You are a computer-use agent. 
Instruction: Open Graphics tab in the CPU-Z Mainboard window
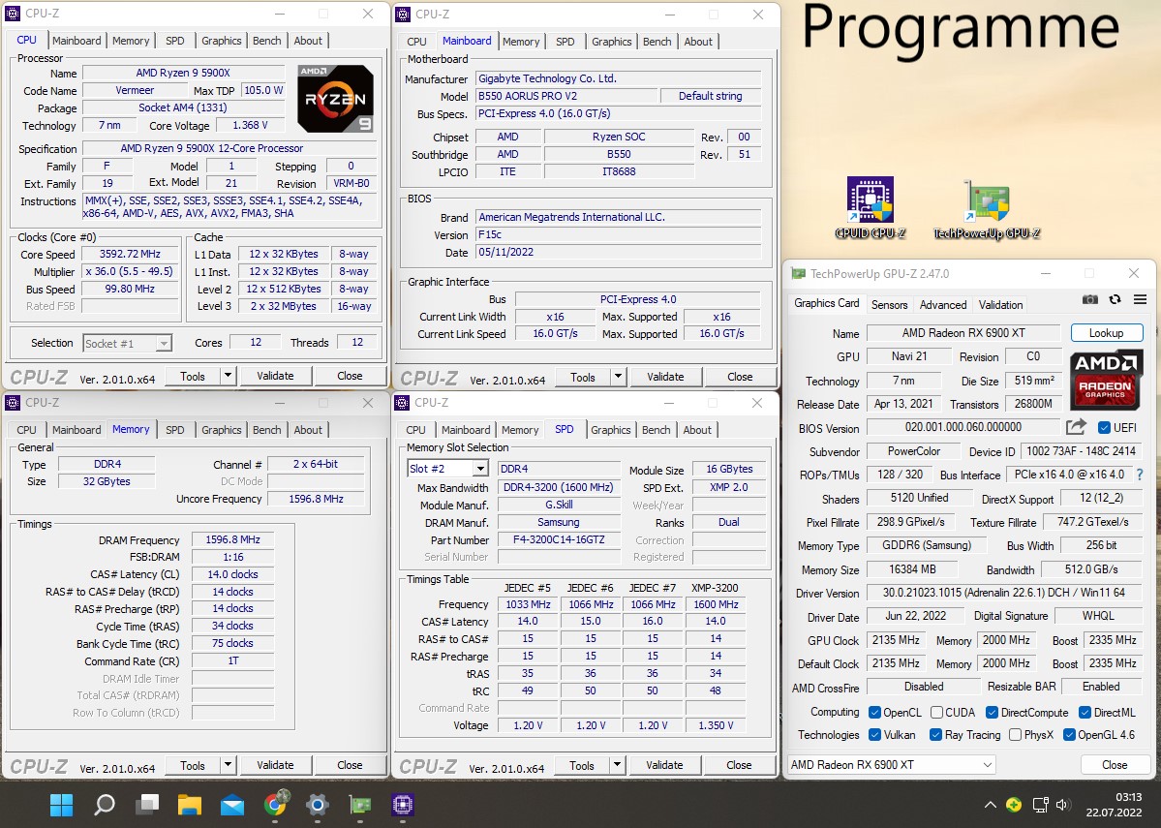point(612,42)
